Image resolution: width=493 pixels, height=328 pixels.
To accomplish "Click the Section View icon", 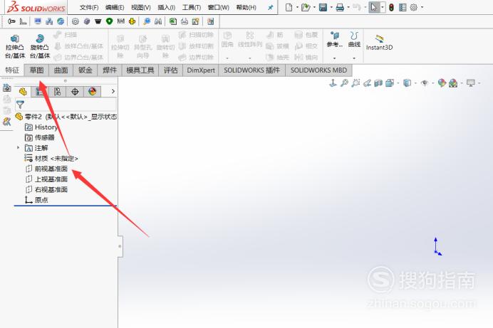I will 378,83.
